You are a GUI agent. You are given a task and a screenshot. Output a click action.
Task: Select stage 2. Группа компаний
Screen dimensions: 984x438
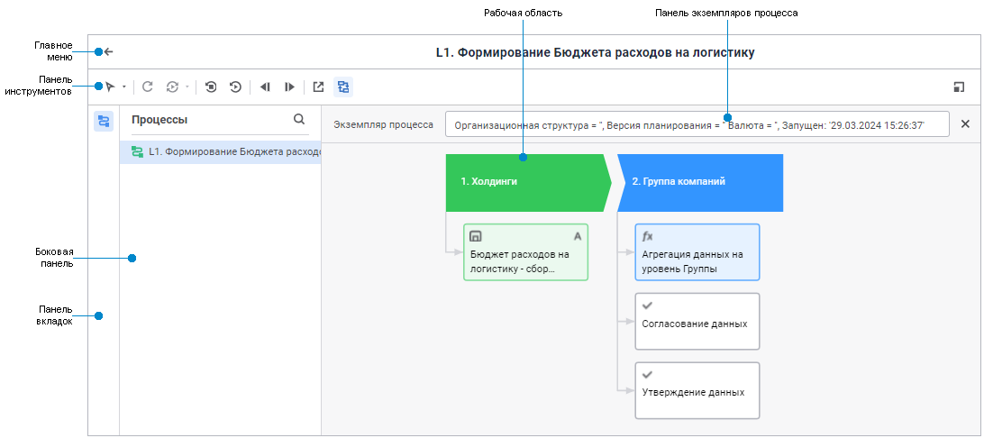tap(700, 183)
